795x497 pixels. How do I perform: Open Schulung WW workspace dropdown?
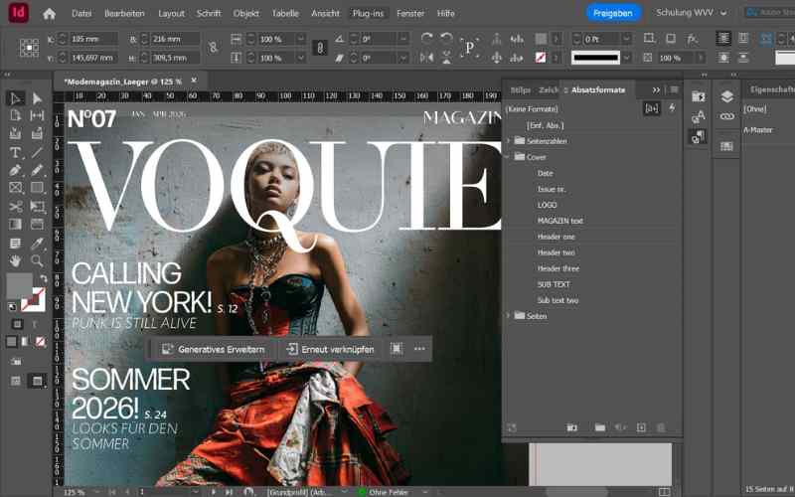tap(691, 13)
